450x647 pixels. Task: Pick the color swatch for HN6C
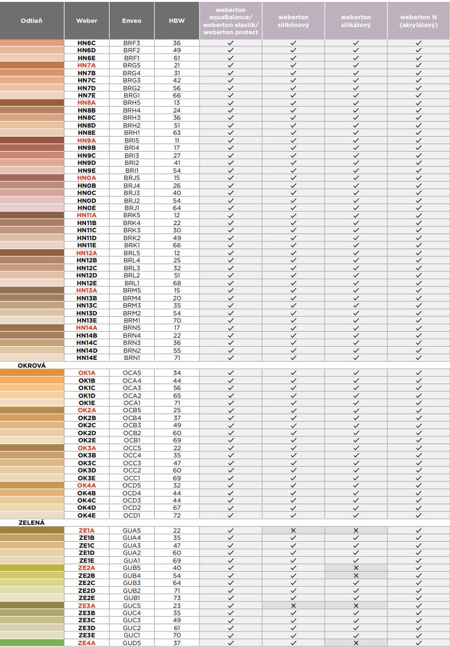point(32,43)
